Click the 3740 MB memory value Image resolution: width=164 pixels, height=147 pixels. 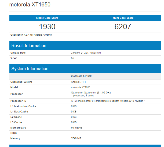[76, 138]
